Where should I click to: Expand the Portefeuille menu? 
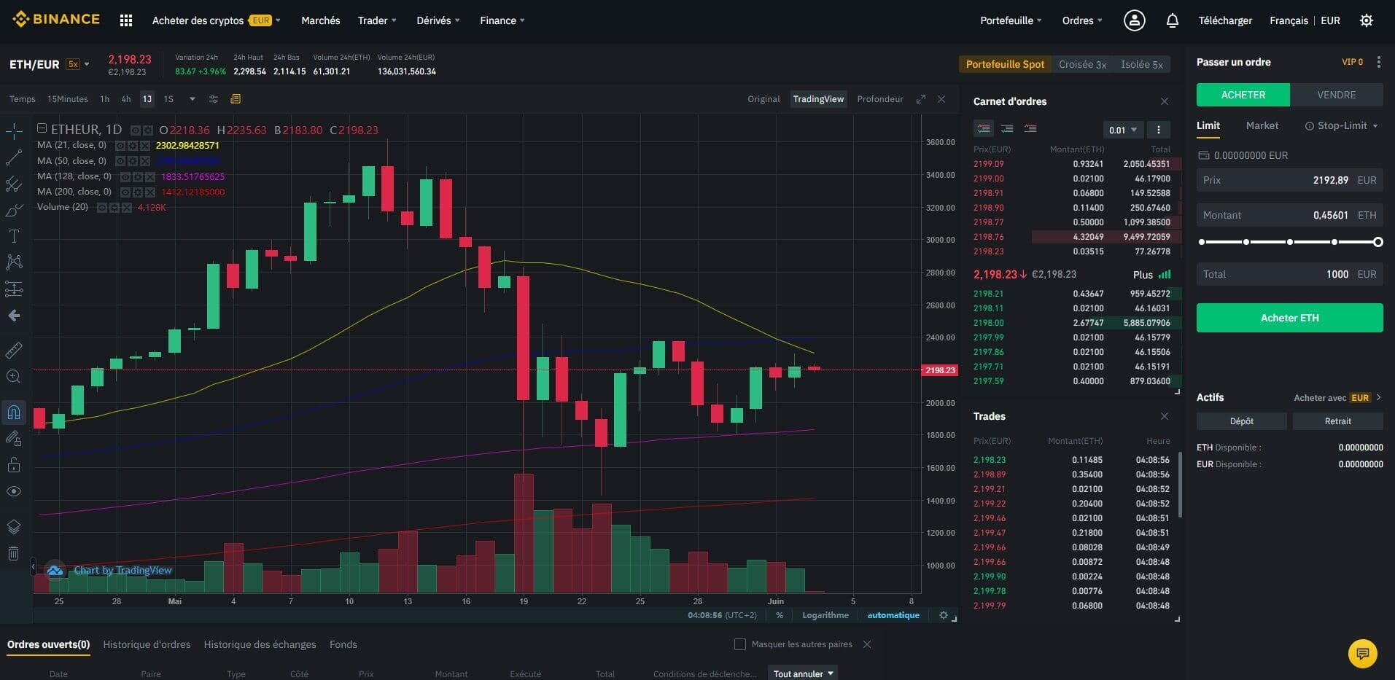tap(1010, 20)
